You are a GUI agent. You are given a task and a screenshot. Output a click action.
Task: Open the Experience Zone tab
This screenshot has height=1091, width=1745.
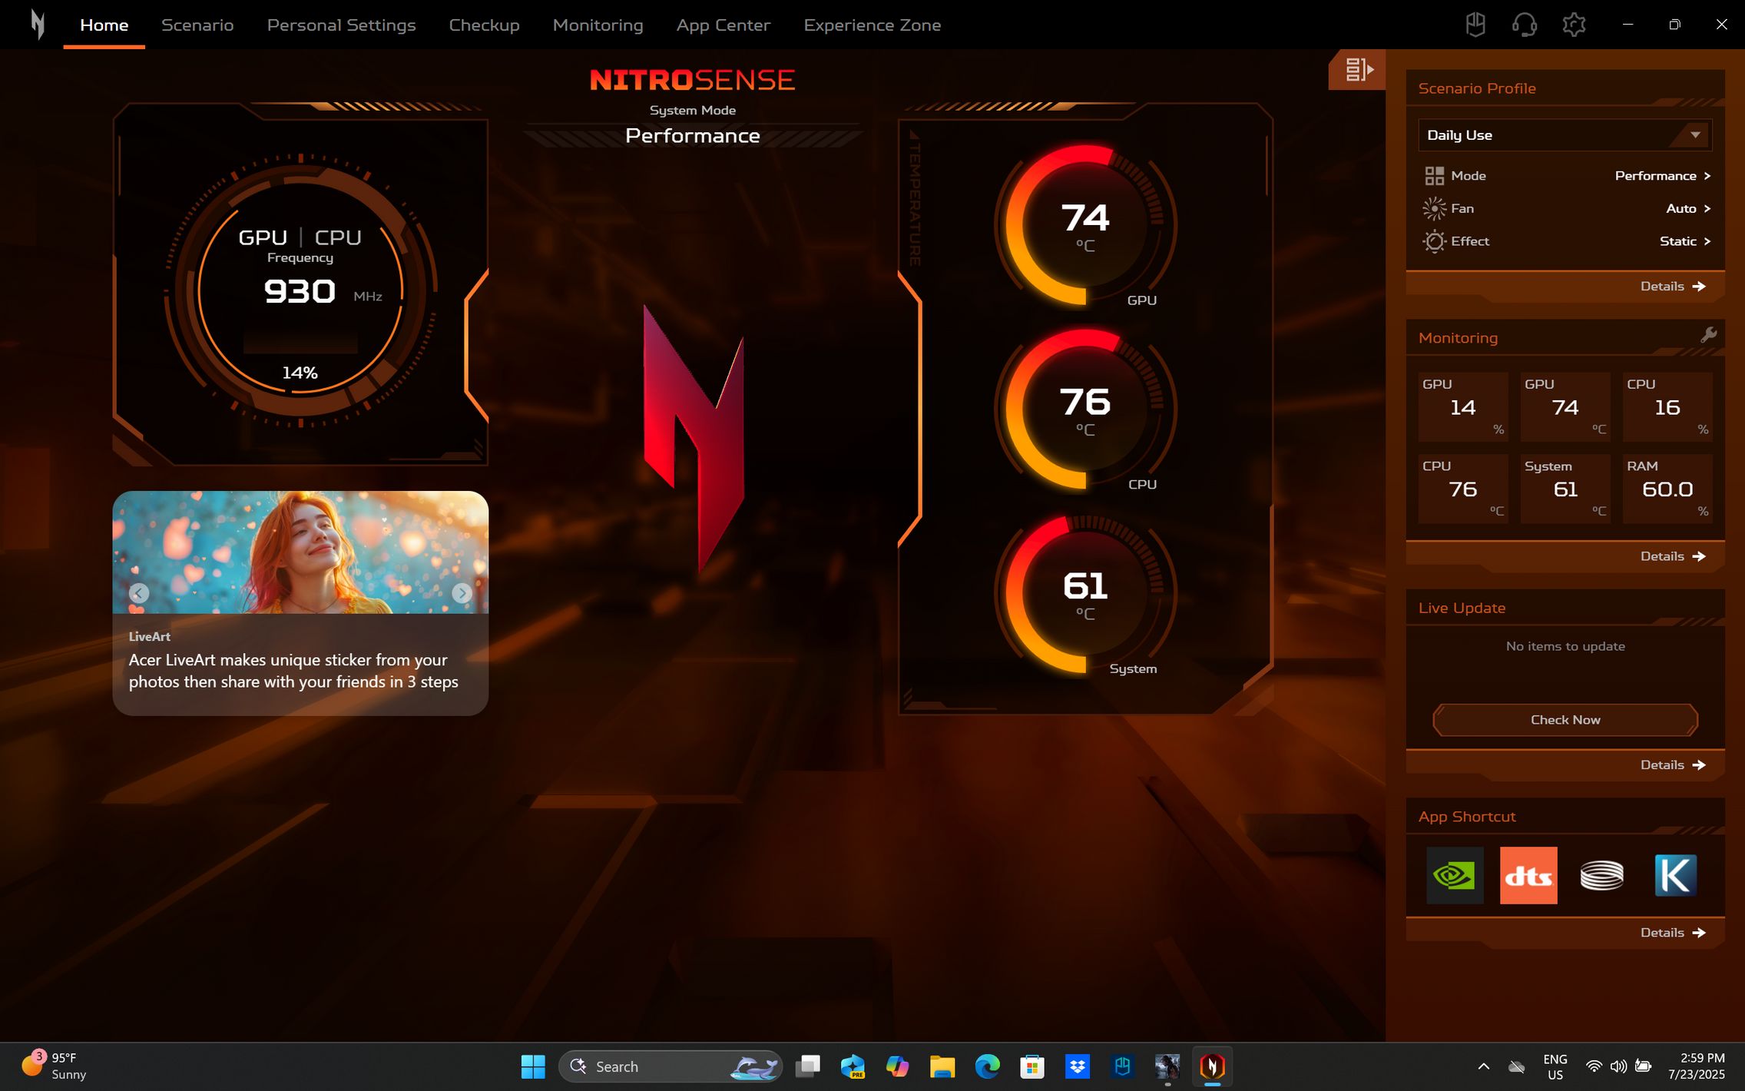pyautogui.click(x=872, y=25)
